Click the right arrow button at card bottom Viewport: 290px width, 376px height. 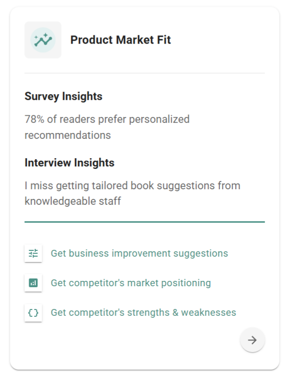click(x=252, y=340)
